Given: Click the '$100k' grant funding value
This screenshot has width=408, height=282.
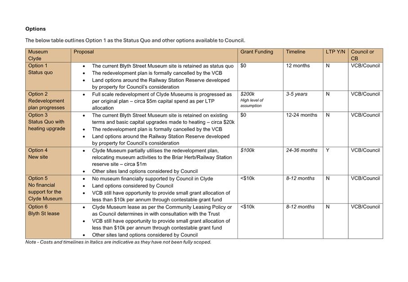Looking at the screenshot, I should point(247,150).
